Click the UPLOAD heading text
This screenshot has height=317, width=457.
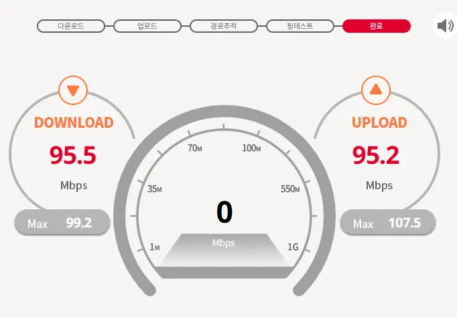(x=379, y=122)
